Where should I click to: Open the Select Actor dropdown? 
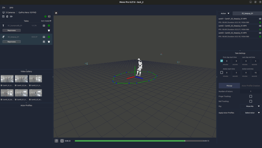click(251, 113)
